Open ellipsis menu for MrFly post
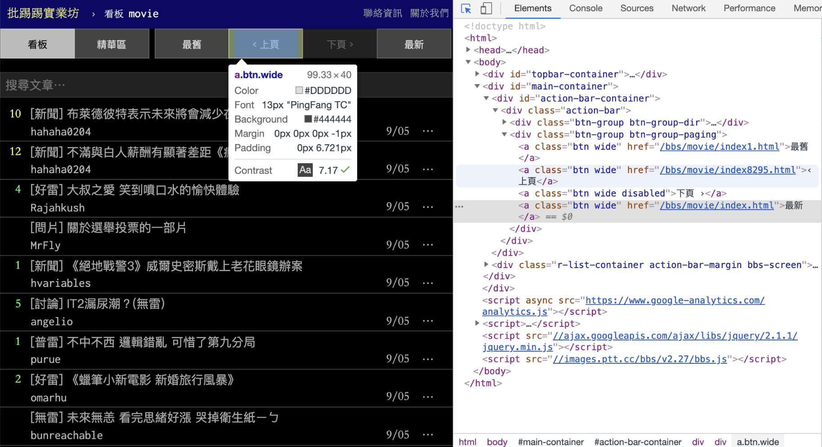 point(428,245)
